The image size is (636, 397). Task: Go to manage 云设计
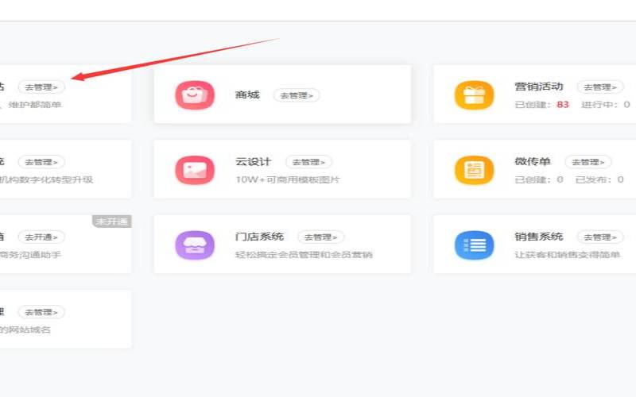(308, 162)
